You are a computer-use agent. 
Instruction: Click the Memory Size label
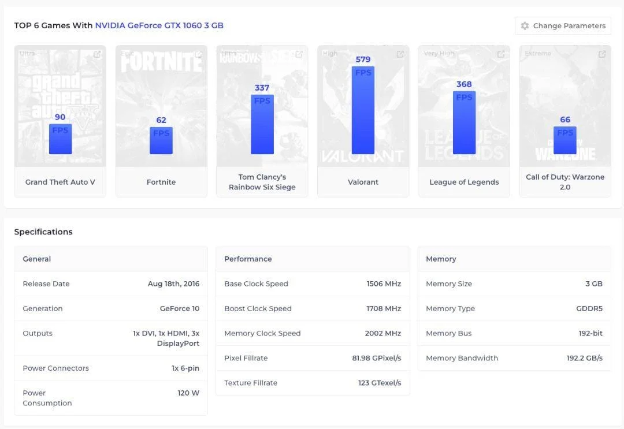click(449, 284)
